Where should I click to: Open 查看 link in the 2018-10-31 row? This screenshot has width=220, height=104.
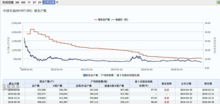click(167, 102)
